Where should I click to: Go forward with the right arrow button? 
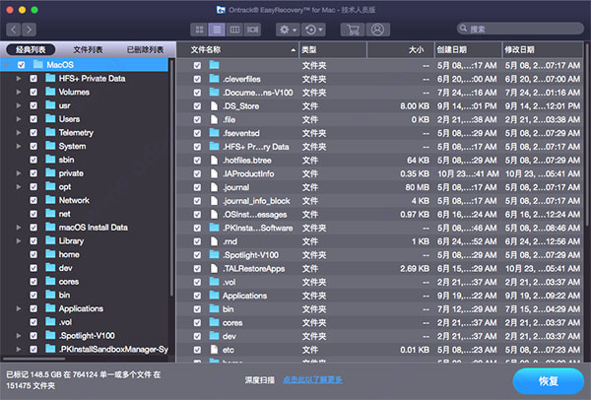coord(29,30)
